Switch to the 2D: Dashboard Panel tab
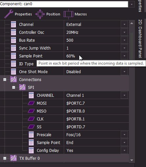Image resolution: width=146 pixels, height=167 pixels. click(140, 39)
